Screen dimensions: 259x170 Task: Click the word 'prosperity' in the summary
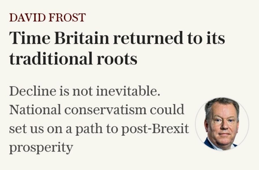point(41,148)
